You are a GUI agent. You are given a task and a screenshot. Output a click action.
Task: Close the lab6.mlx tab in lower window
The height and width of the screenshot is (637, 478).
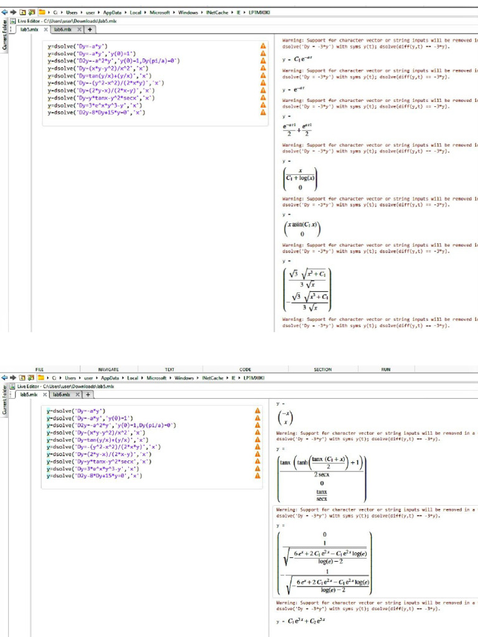(x=77, y=394)
